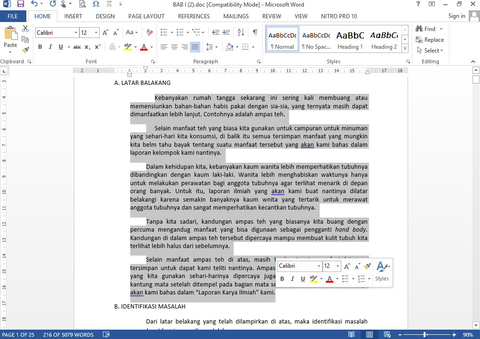Clear all formatting with the eraser icon
This screenshot has height=339, width=480.
click(150, 32)
